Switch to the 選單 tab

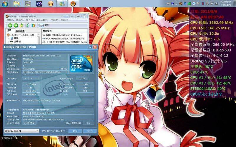pos(9,31)
